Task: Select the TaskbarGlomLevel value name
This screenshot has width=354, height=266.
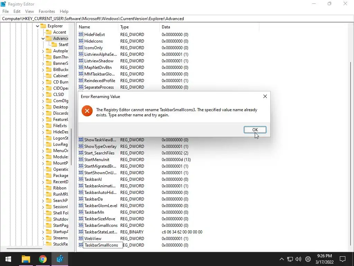Action: 101,206
